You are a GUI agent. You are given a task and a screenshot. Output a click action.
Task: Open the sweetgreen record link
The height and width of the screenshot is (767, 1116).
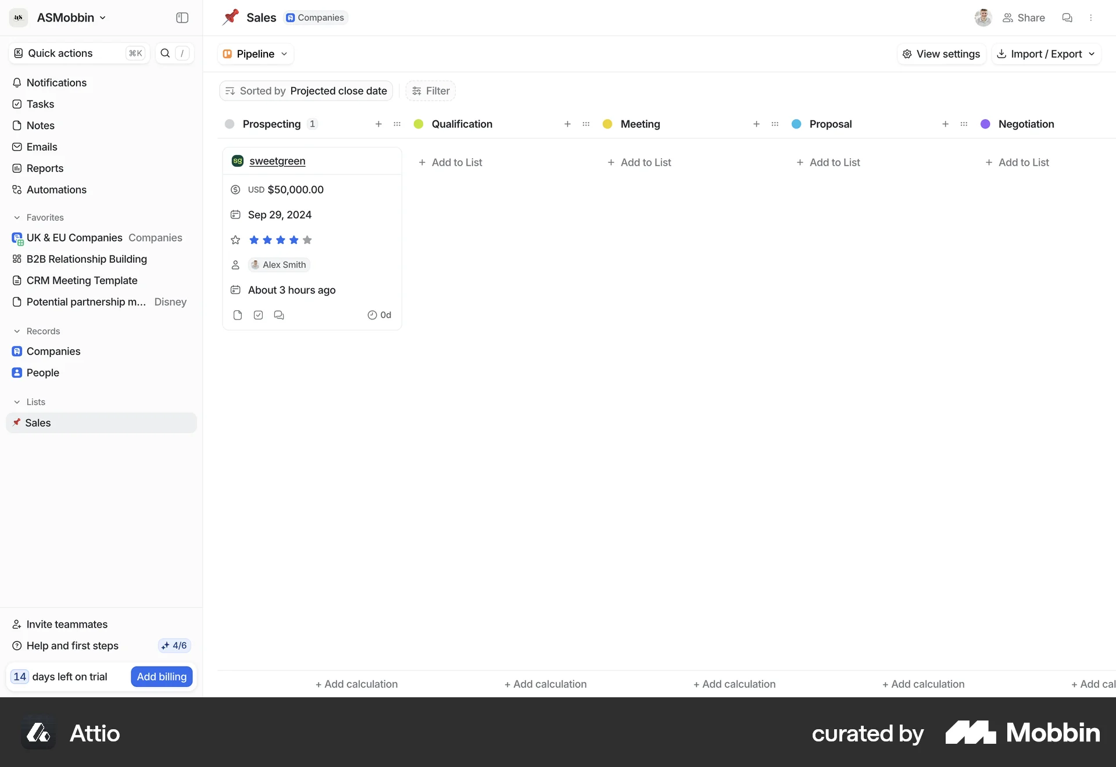[x=278, y=161]
